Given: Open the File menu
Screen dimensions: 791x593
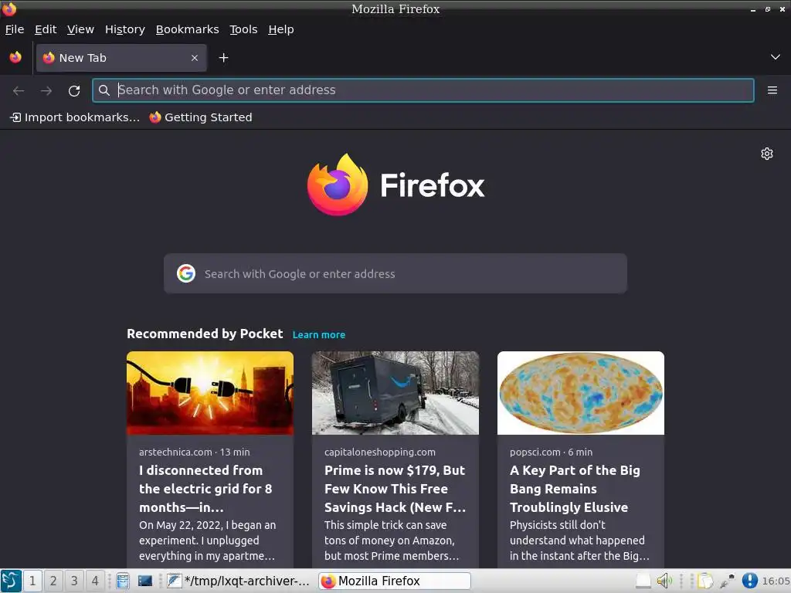Looking at the screenshot, I should pos(15,29).
